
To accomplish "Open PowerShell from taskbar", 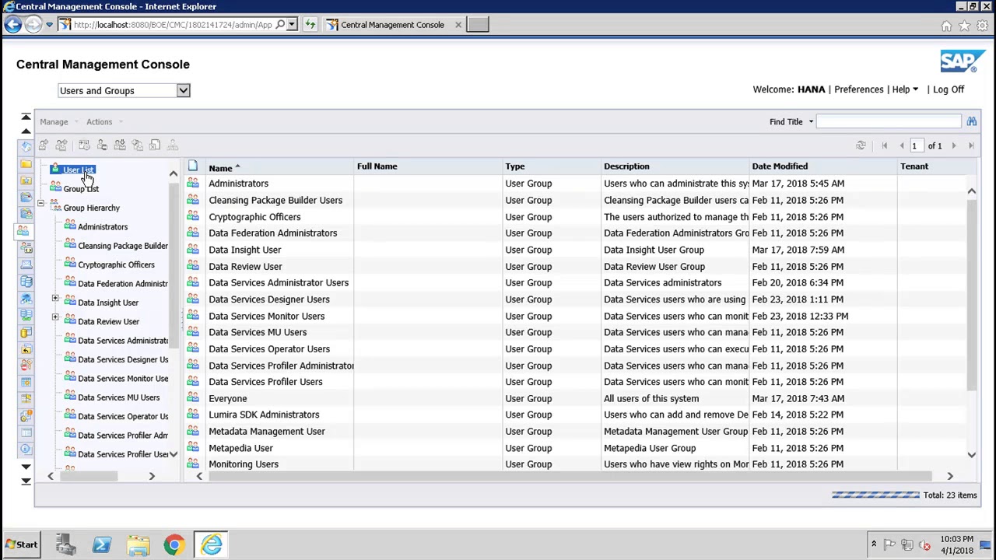I will click(x=102, y=545).
